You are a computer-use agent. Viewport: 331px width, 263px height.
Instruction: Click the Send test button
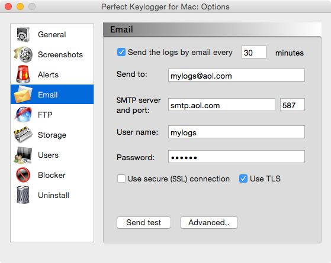coord(144,223)
